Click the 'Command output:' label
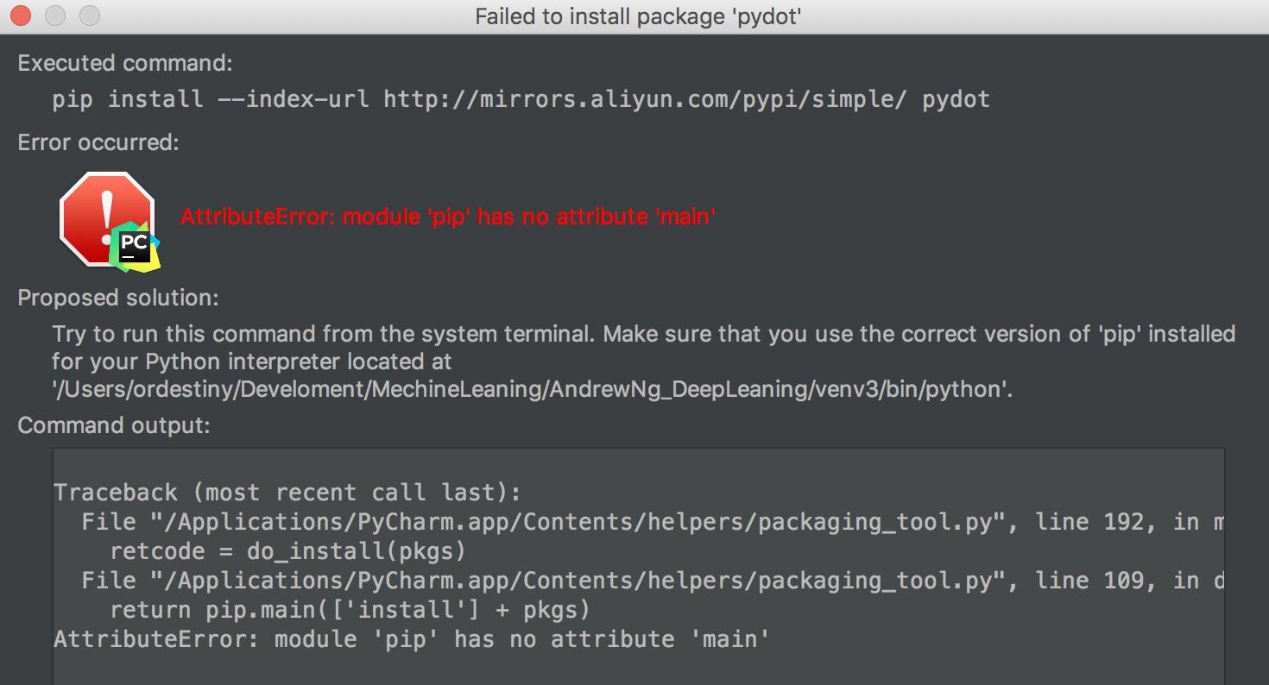 114,425
